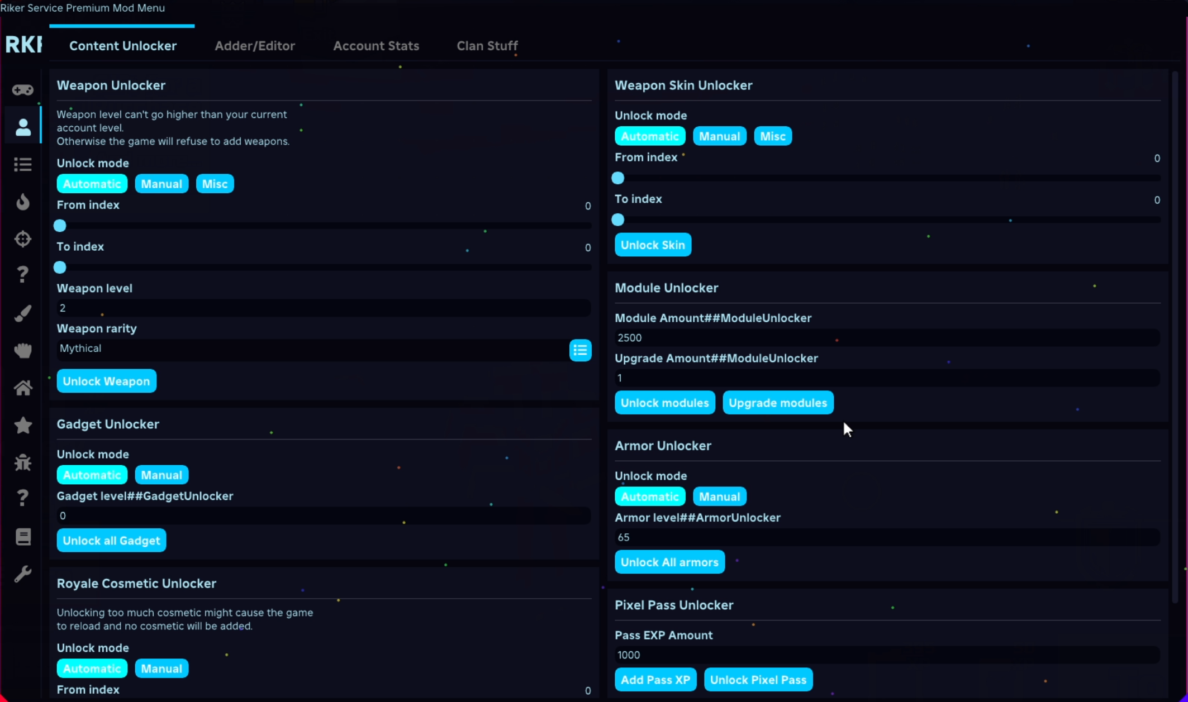
Task: Open the list icon in sidebar
Action: 23,164
